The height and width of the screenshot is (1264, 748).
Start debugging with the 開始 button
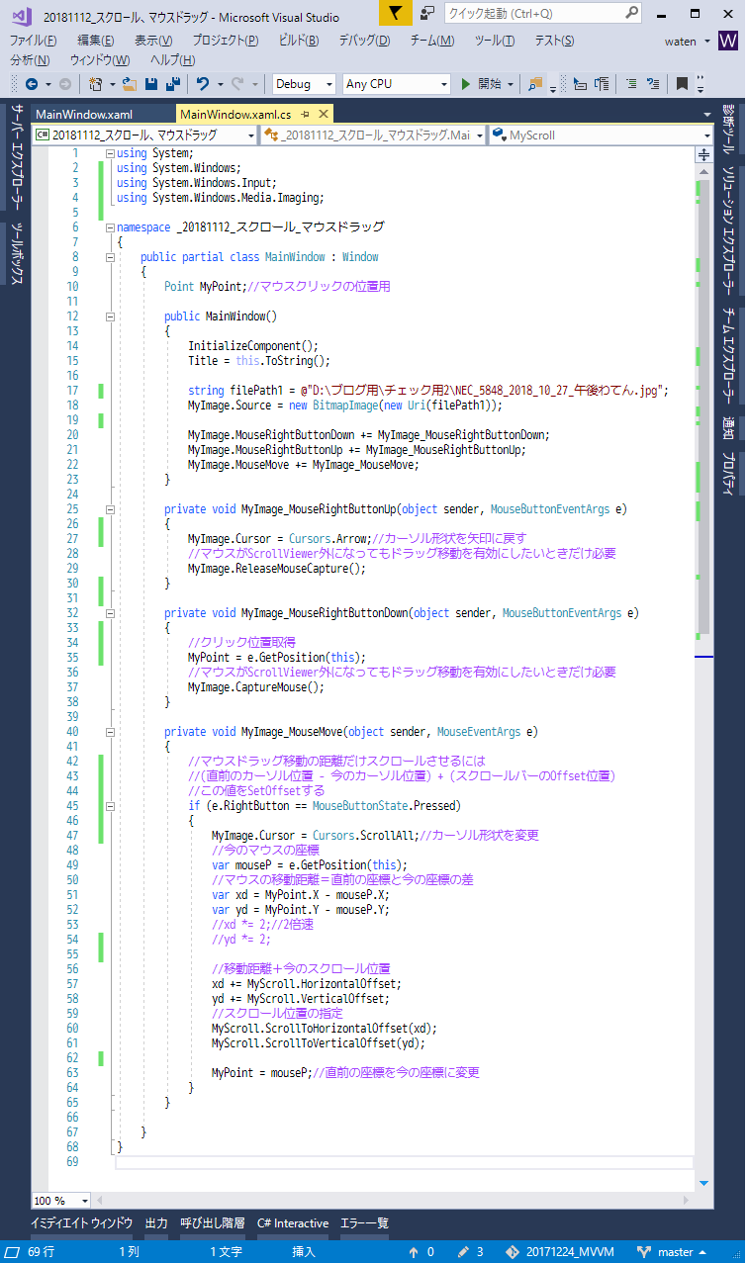(x=481, y=84)
